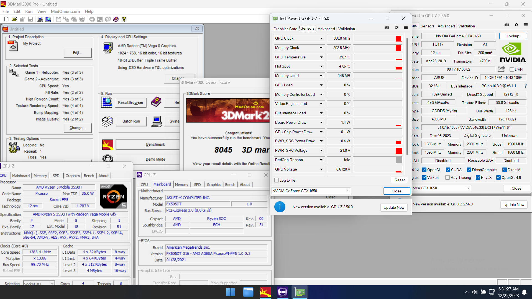Open the GPU-Z hamburger menu

[406, 28]
